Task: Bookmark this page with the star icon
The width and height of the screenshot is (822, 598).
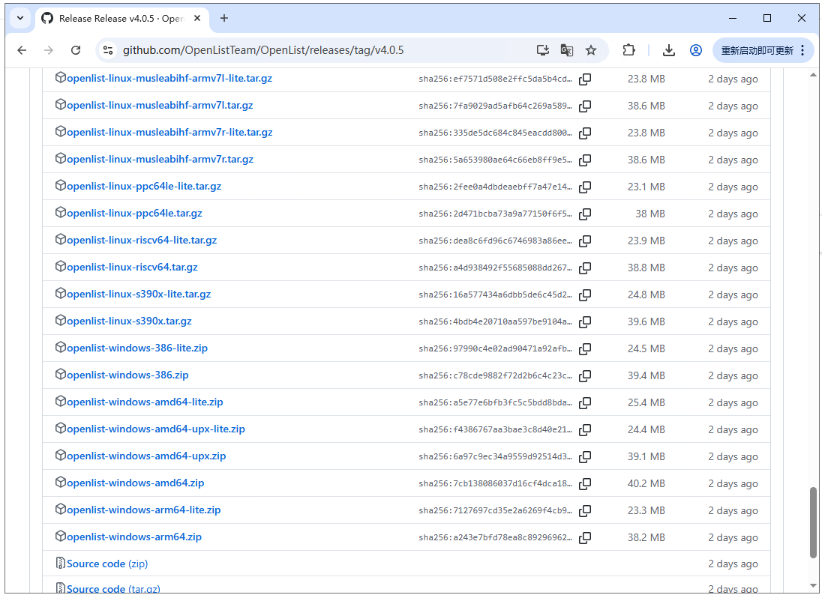Action: (591, 50)
